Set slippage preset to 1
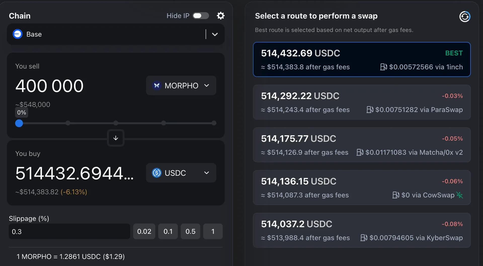This screenshot has height=266, width=483. coord(213,231)
